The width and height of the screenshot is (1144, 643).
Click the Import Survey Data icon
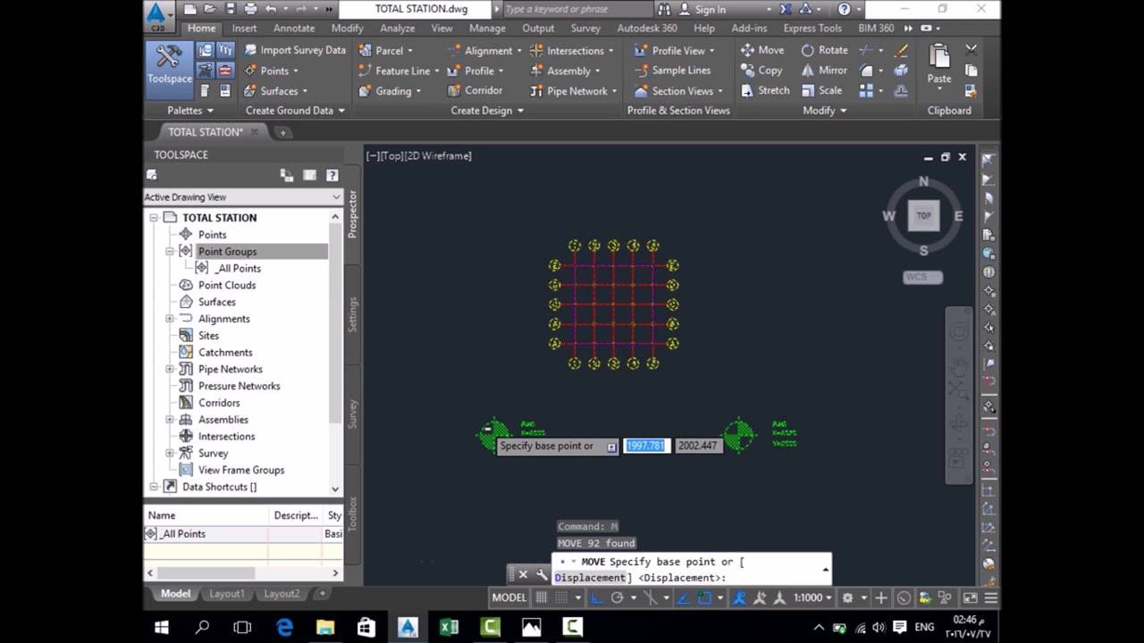point(250,51)
